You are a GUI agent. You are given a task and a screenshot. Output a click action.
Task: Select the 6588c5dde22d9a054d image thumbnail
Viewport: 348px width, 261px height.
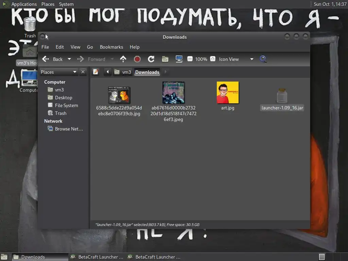[119, 95]
